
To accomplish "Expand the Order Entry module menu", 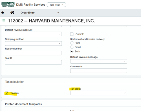I will point(40,13).
